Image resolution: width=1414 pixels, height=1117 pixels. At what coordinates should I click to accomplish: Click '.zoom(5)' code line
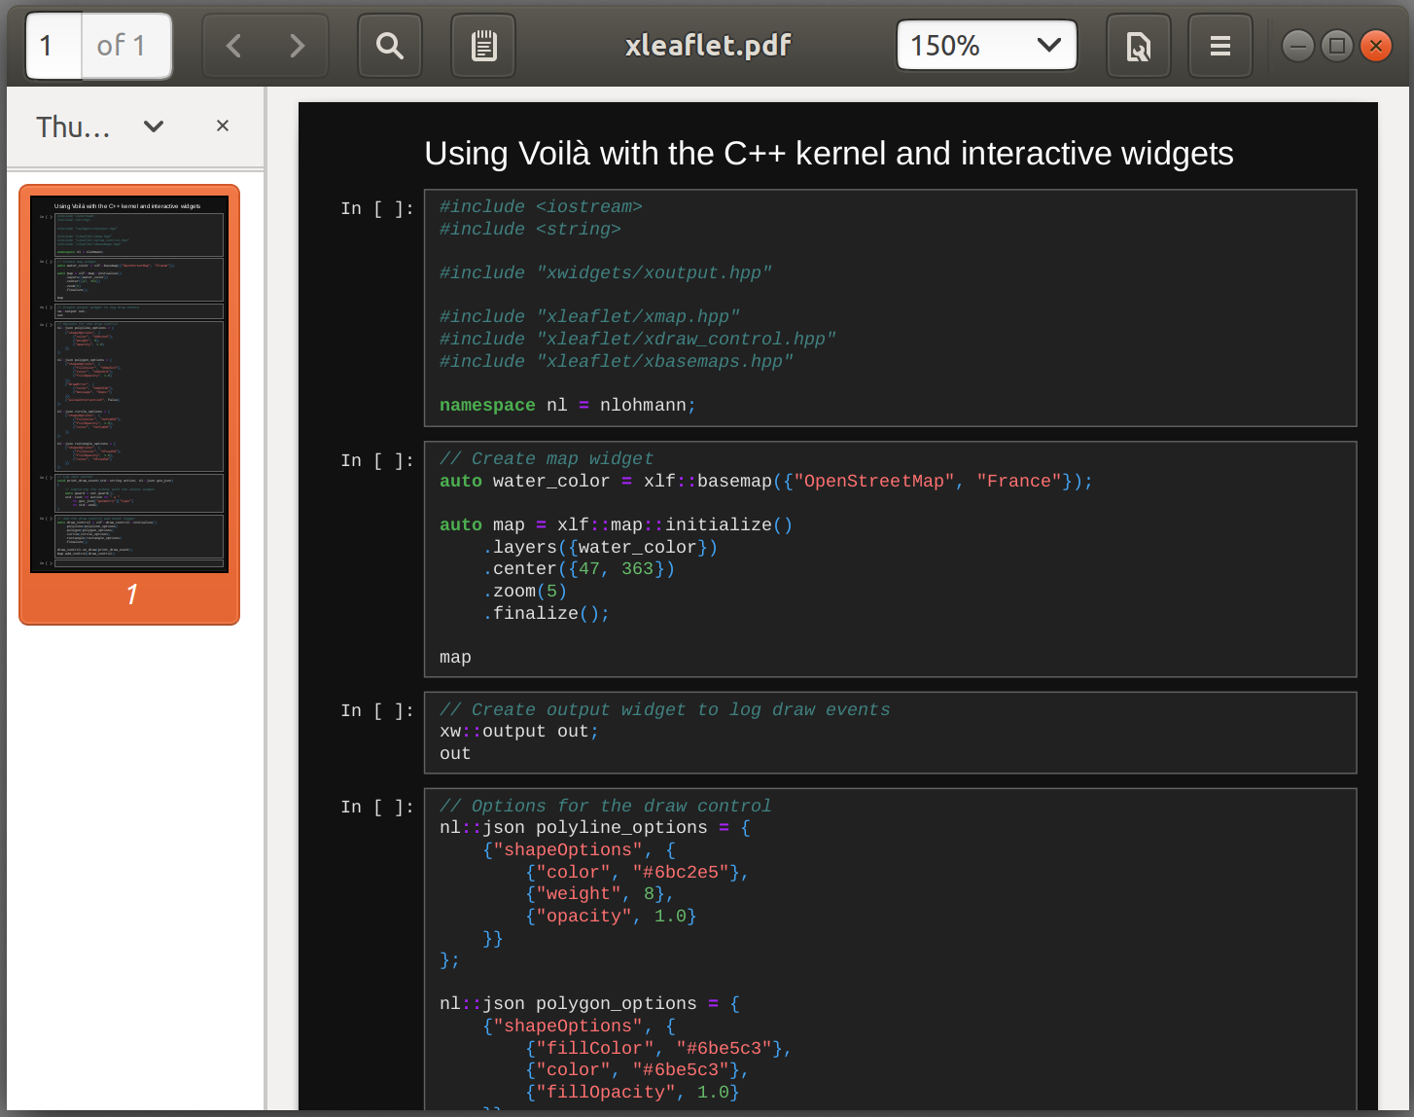(x=525, y=592)
